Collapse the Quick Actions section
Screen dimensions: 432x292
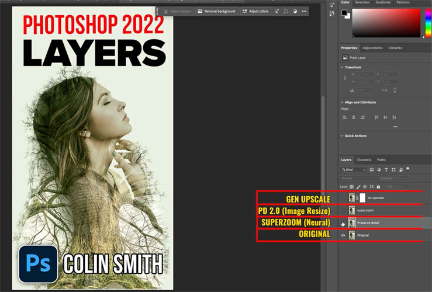click(x=342, y=135)
